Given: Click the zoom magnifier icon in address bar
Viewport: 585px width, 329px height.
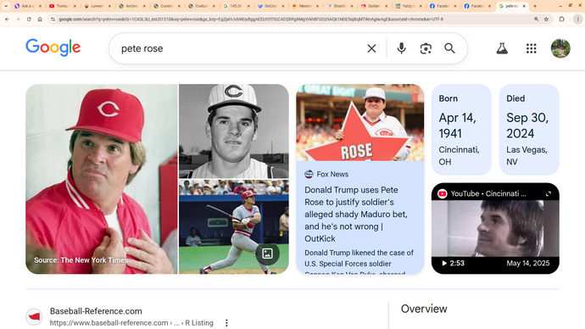Looking at the screenshot, I should (x=536, y=19).
